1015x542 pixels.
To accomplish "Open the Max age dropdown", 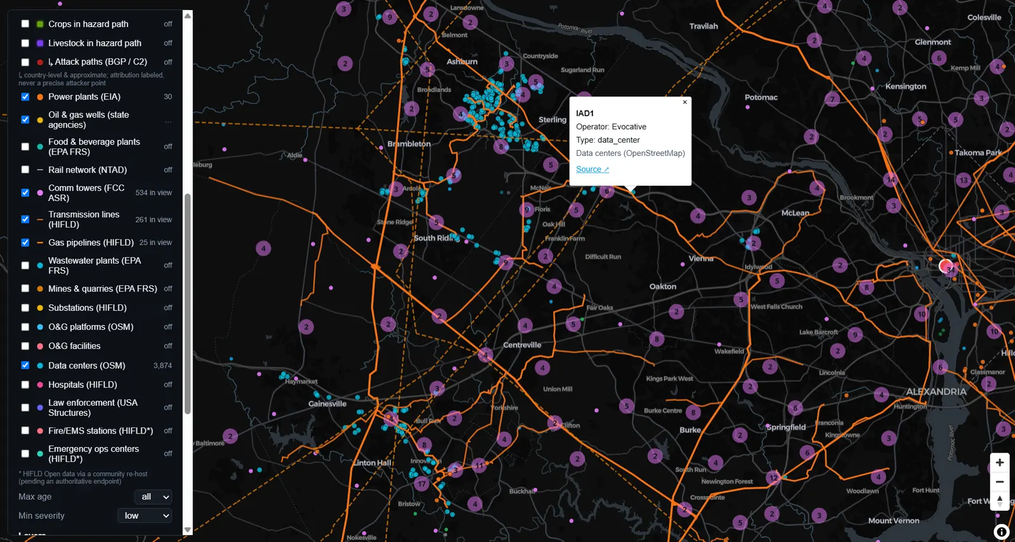I will [153, 497].
